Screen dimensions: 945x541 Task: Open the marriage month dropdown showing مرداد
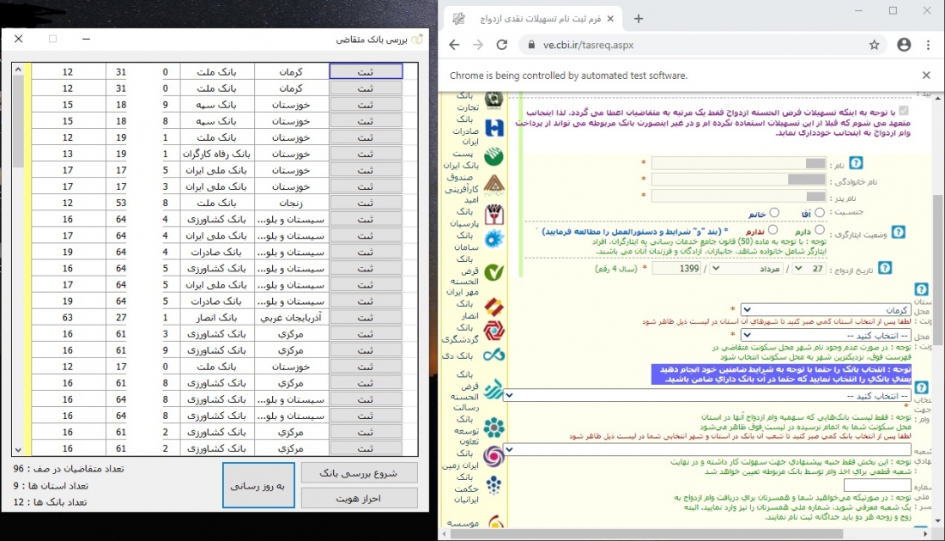pos(748,269)
